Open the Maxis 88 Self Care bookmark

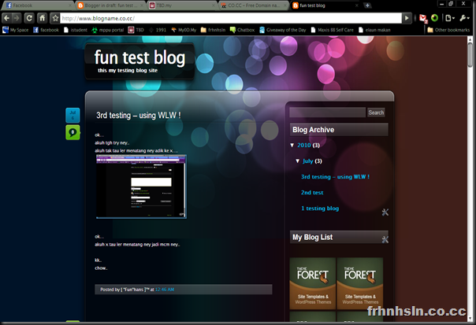point(332,30)
